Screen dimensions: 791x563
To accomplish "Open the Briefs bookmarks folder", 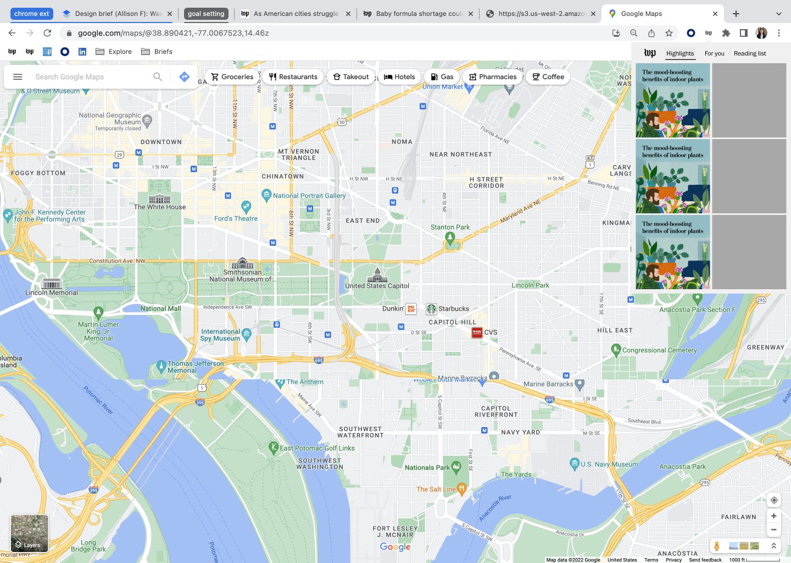I will 157,52.
